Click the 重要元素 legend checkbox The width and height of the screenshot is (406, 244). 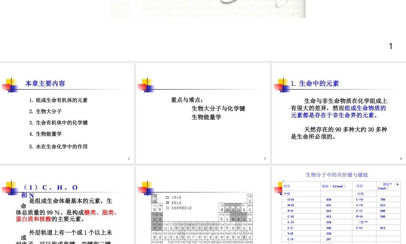click(167, 203)
